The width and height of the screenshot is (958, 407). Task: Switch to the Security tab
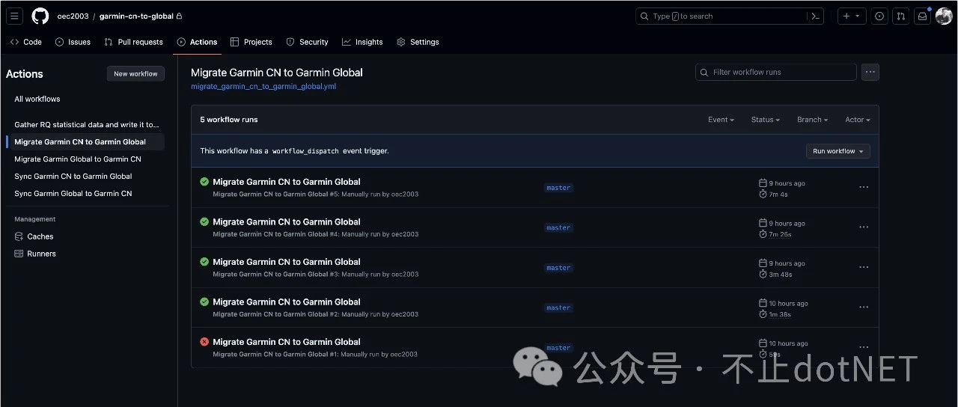click(x=308, y=42)
